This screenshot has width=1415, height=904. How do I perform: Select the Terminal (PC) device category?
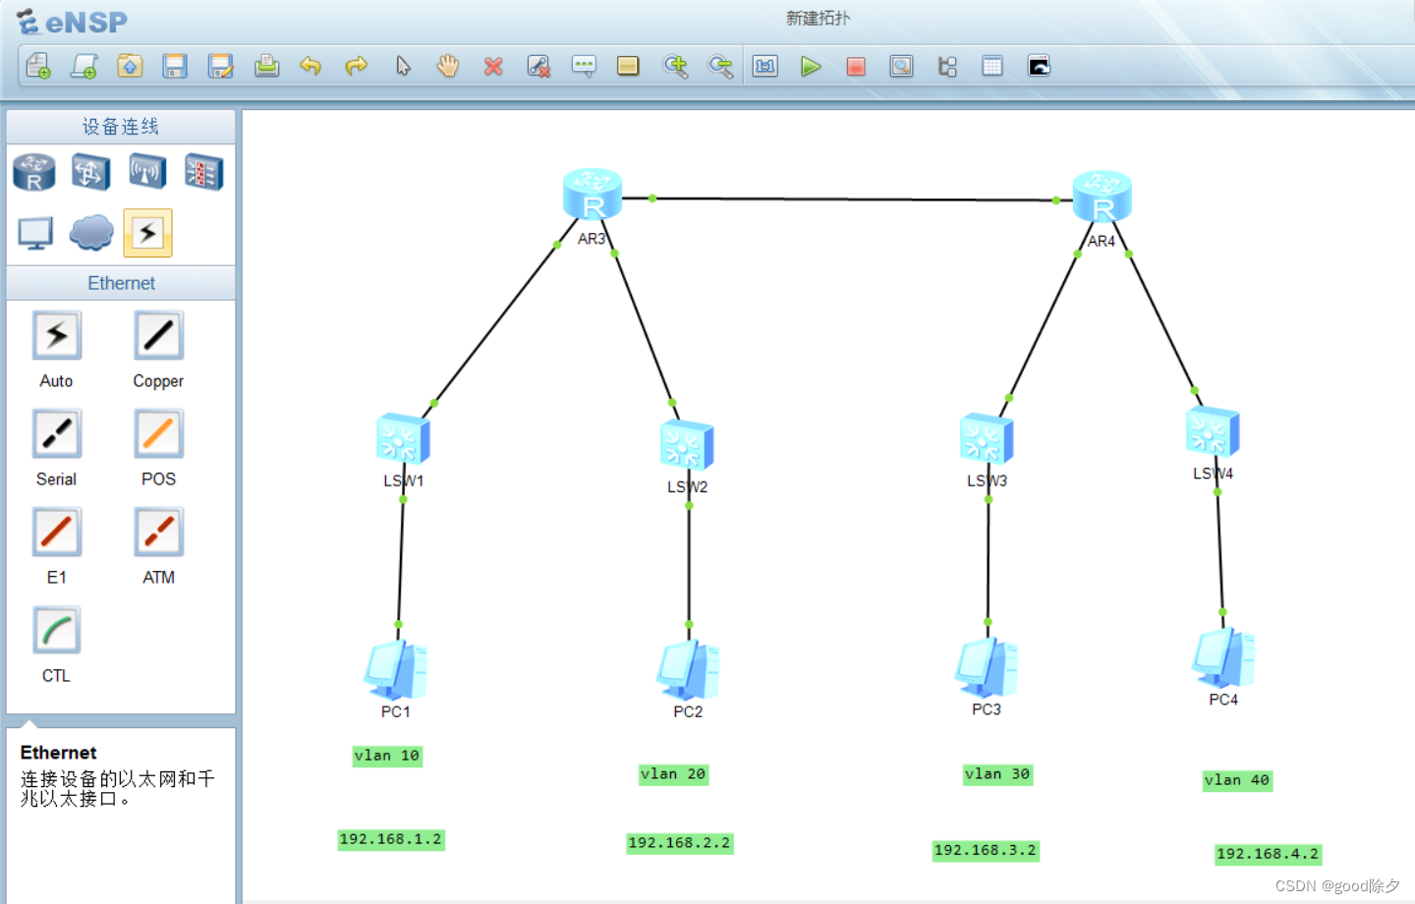tap(34, 233)
